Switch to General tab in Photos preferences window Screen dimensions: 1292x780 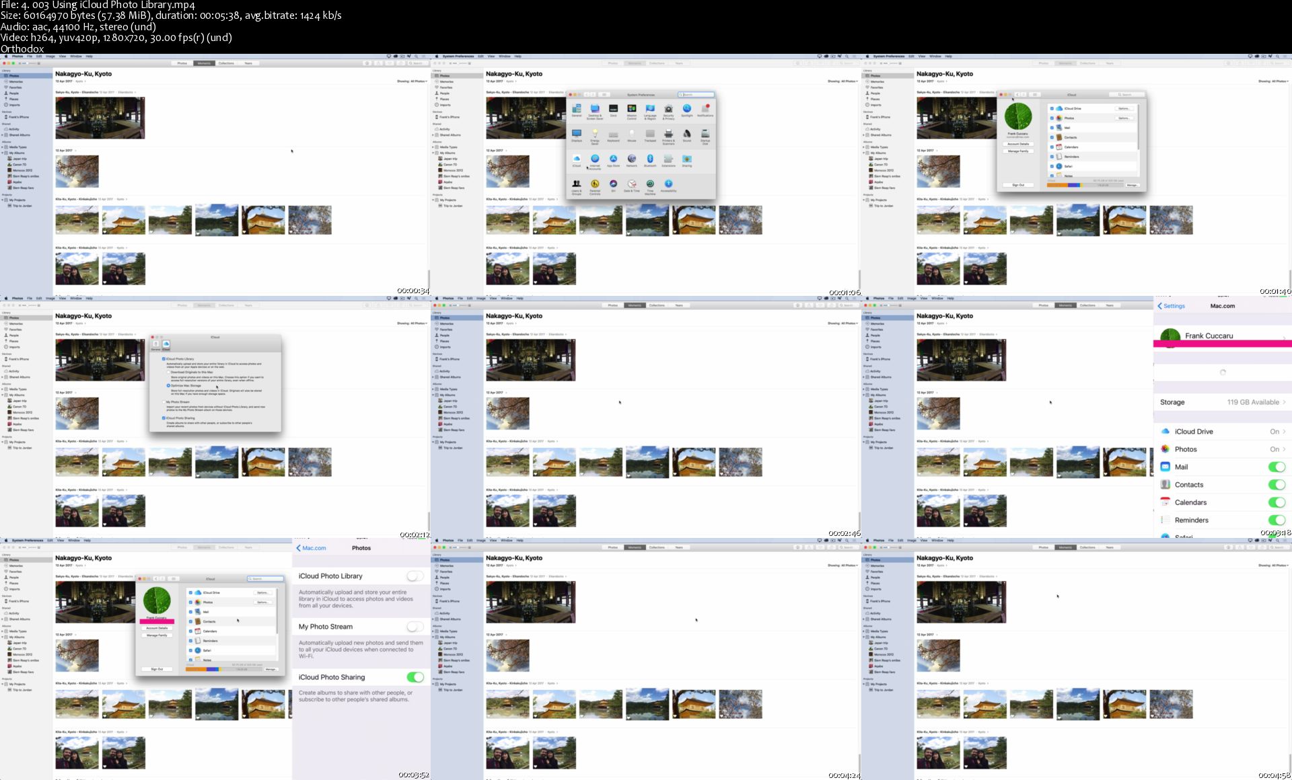point(155,346)
